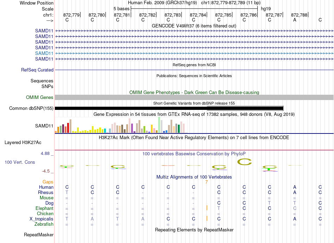Click the SAMD11 label beside GTEx bar chart

pyautogui.click(x=44, y=126)
